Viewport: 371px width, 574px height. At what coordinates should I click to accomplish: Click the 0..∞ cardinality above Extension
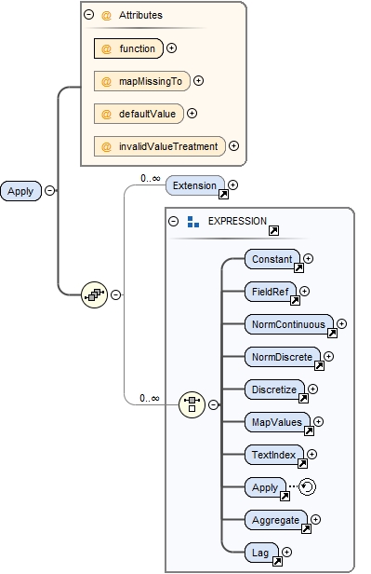click(x=151, y=178)
